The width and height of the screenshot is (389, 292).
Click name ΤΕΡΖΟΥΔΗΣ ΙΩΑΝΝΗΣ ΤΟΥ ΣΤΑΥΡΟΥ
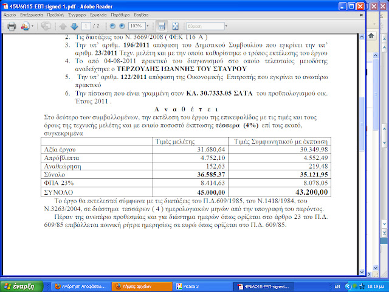[x=182, y=69]
